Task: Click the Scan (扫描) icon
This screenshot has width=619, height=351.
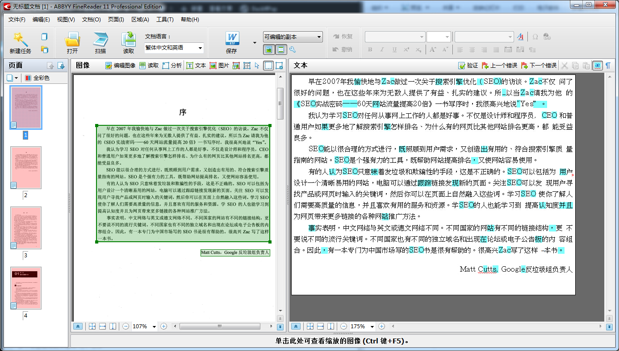Action: click(100, 39)
